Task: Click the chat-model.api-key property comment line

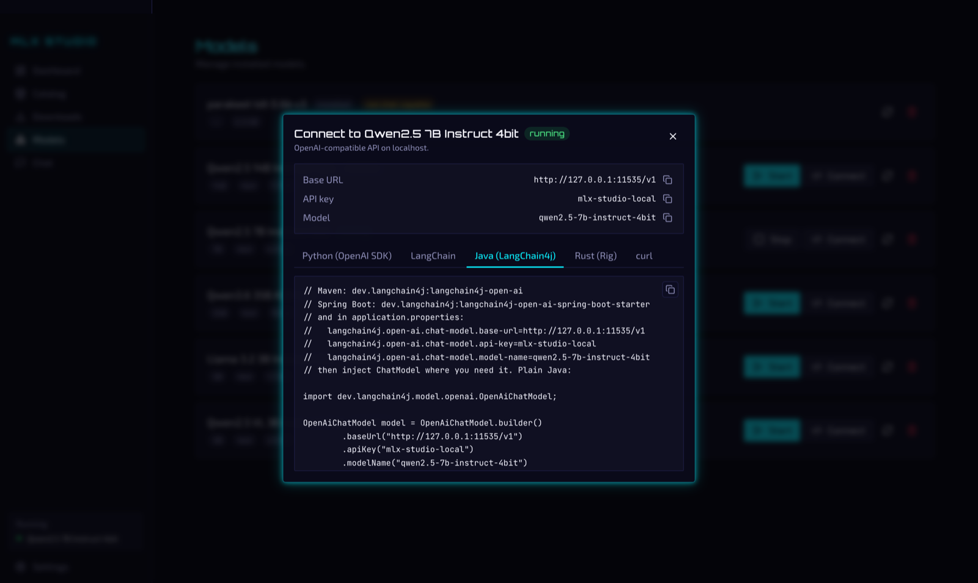Action: click(449, 344)
